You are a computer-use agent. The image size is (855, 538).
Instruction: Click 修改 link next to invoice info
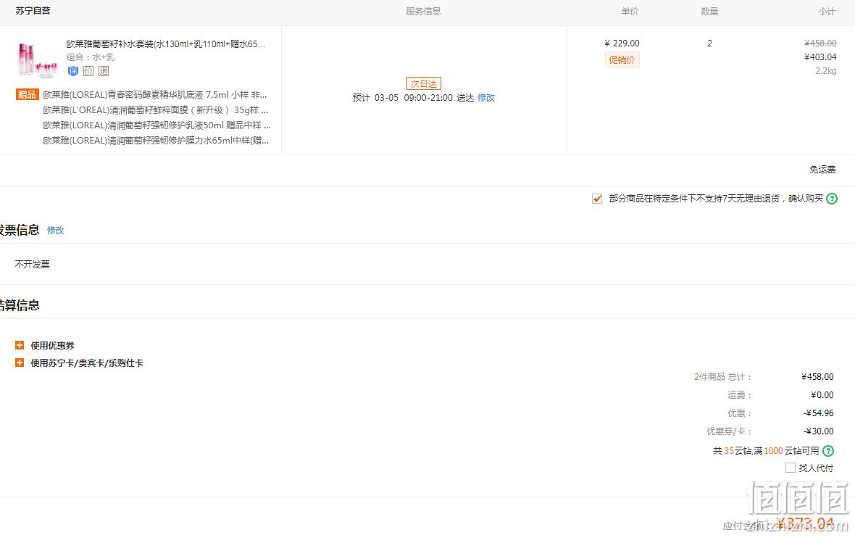pos(56,231)
